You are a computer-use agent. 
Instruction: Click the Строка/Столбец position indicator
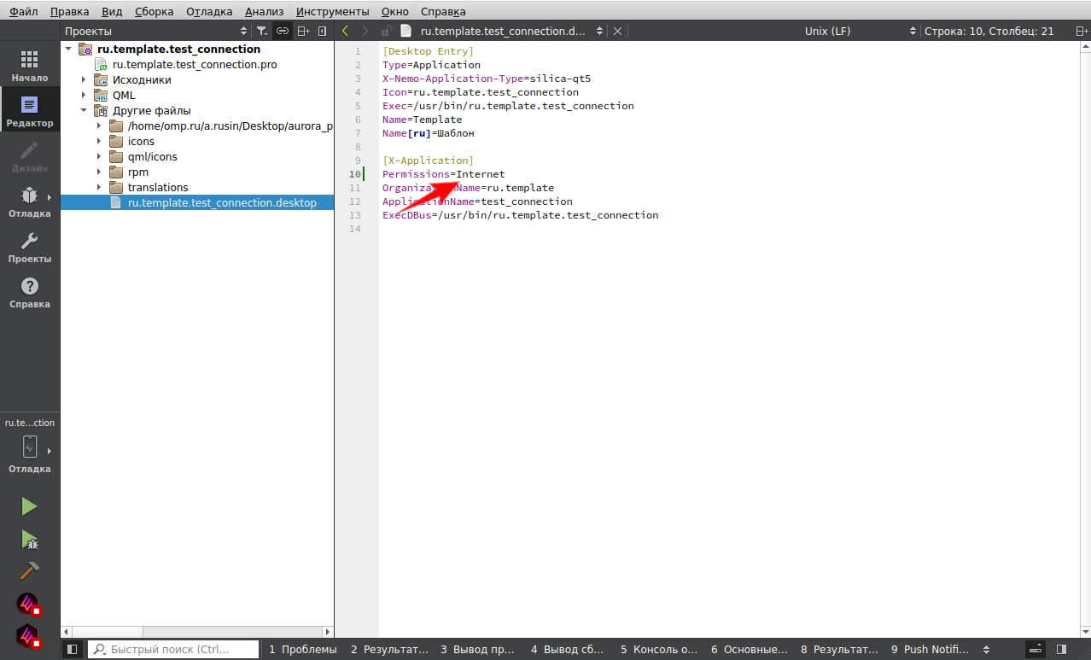(x=989, y=31)
